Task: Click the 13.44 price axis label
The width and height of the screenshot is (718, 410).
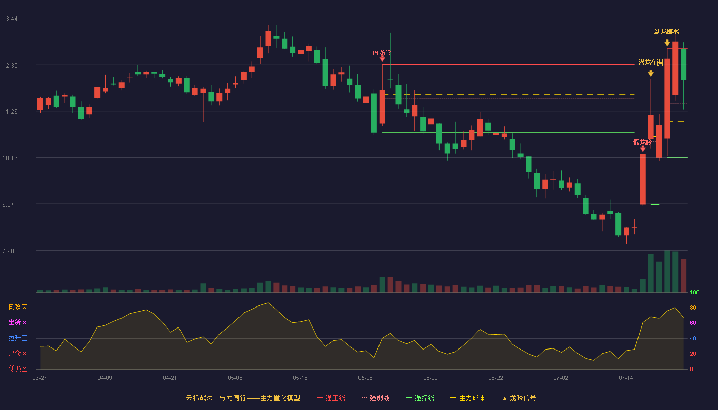Action: coord(10,19)
